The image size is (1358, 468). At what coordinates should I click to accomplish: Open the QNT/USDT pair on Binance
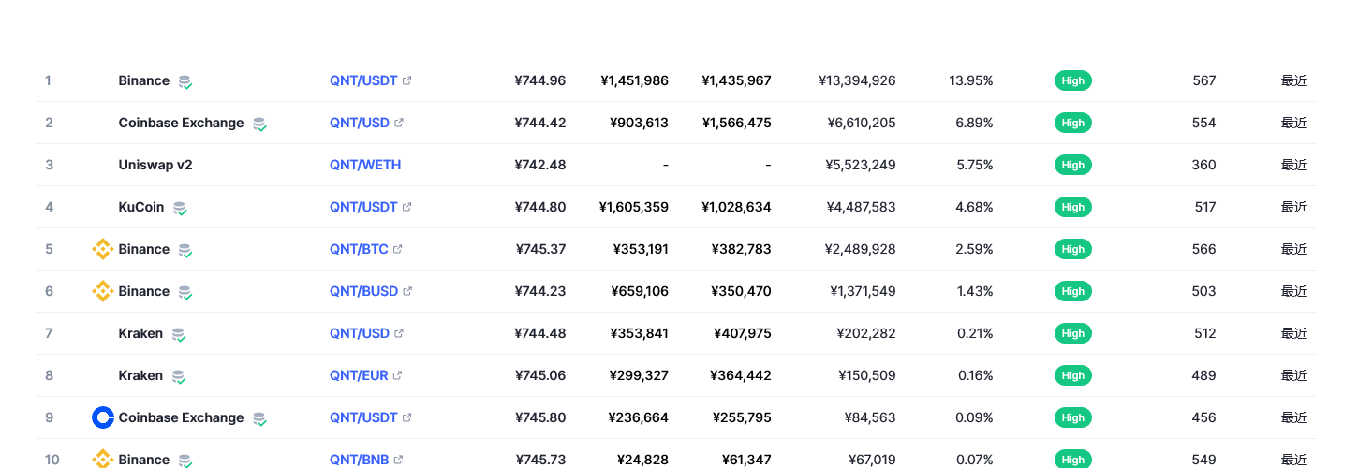tap(363, 80)
